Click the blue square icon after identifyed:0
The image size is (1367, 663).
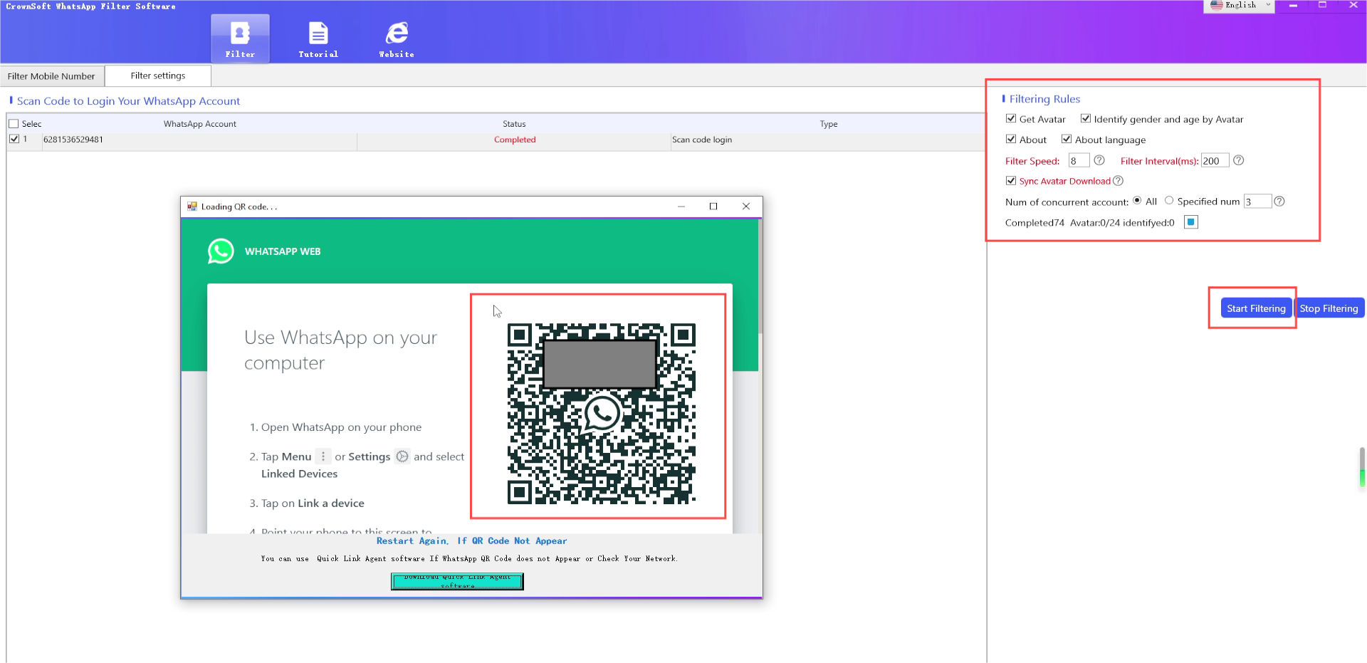(x=1191, y=222)
